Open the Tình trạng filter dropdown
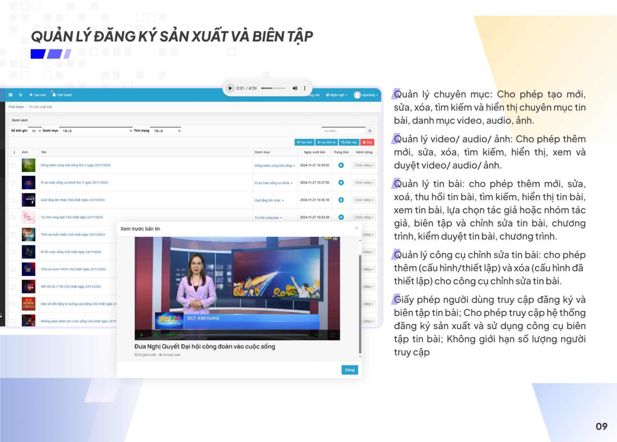Screen dimensions: 617x442 (x=166, y=131)
